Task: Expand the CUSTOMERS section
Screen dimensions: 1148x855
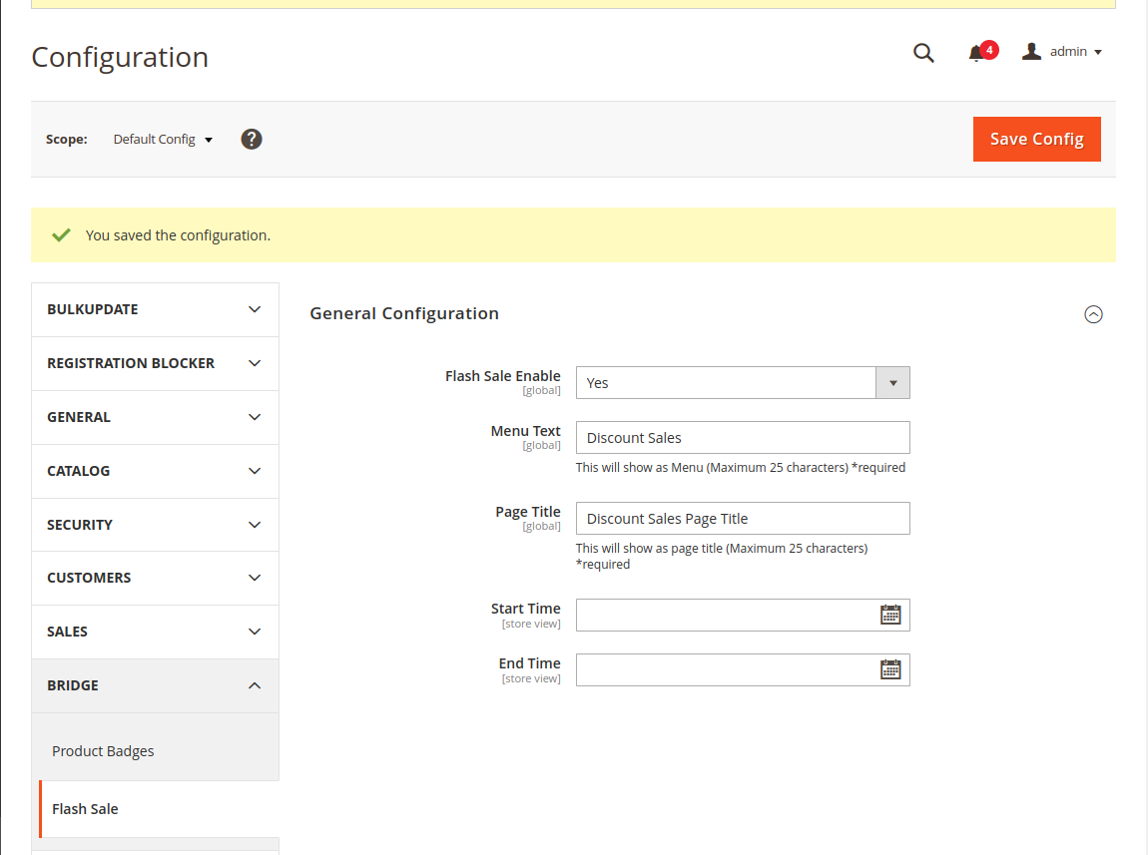Action: pos(155,578)
